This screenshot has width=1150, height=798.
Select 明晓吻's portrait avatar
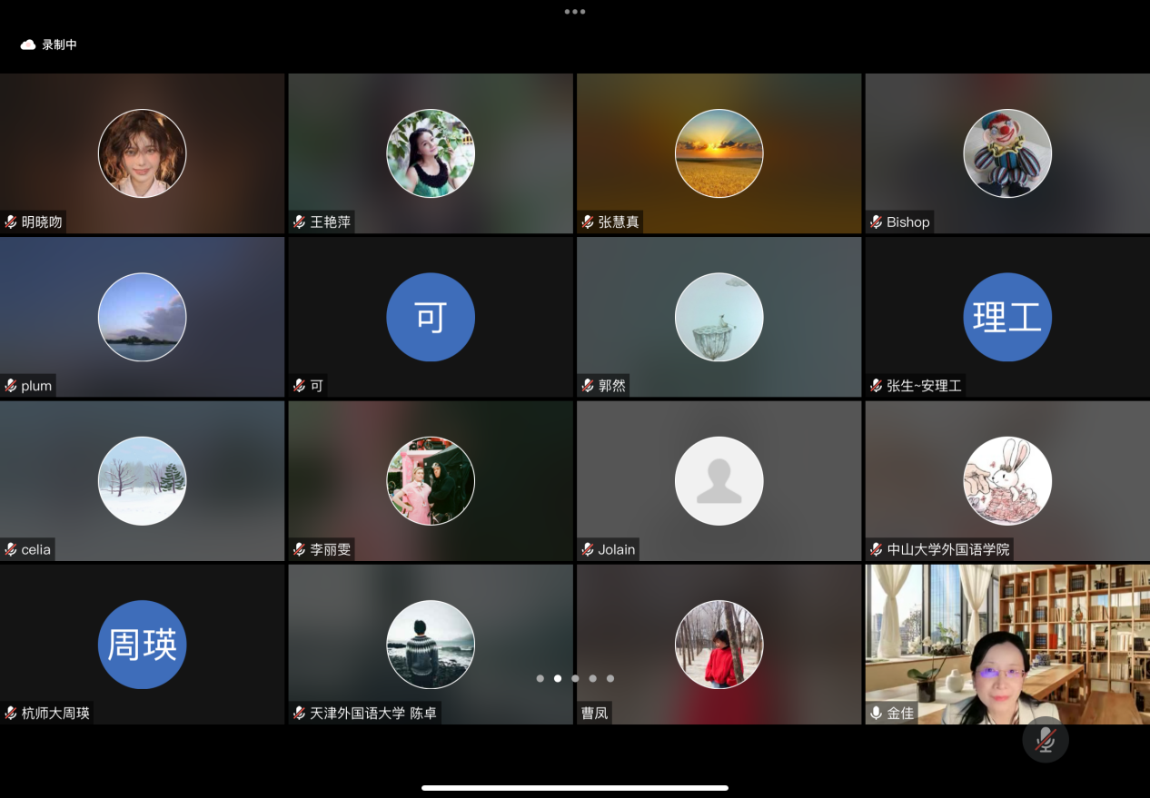tap(143, 153)
